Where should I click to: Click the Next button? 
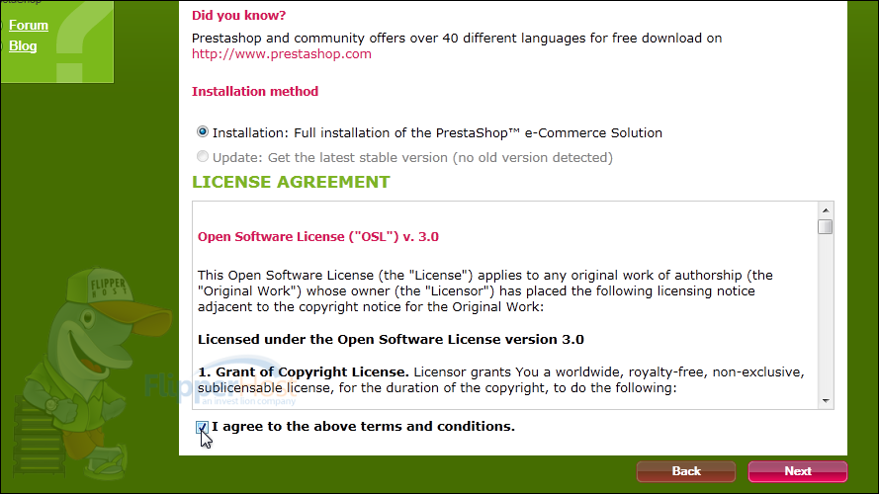[797, 471]
